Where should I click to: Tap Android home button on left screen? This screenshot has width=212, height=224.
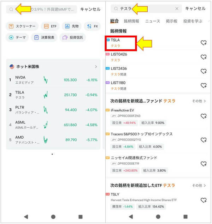53,217
